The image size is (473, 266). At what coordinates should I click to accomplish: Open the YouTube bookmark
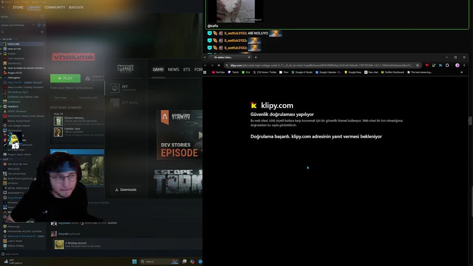click(x=218, y=72)
